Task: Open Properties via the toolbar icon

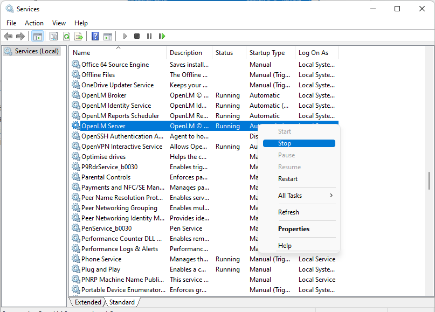Action: (53, 36)
